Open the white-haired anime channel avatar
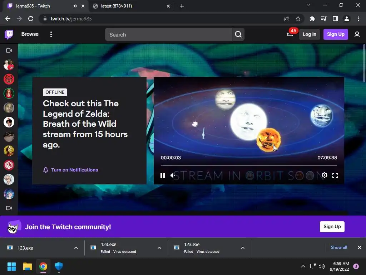This screenshot has width=366, height=275. [x=9, y=179]
